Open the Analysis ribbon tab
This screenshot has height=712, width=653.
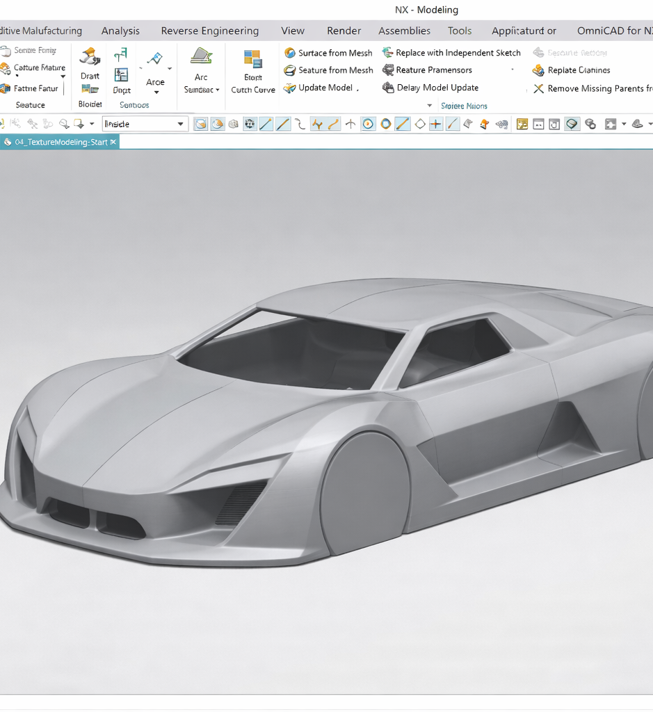pyautogui.click(x=120, y=31)
